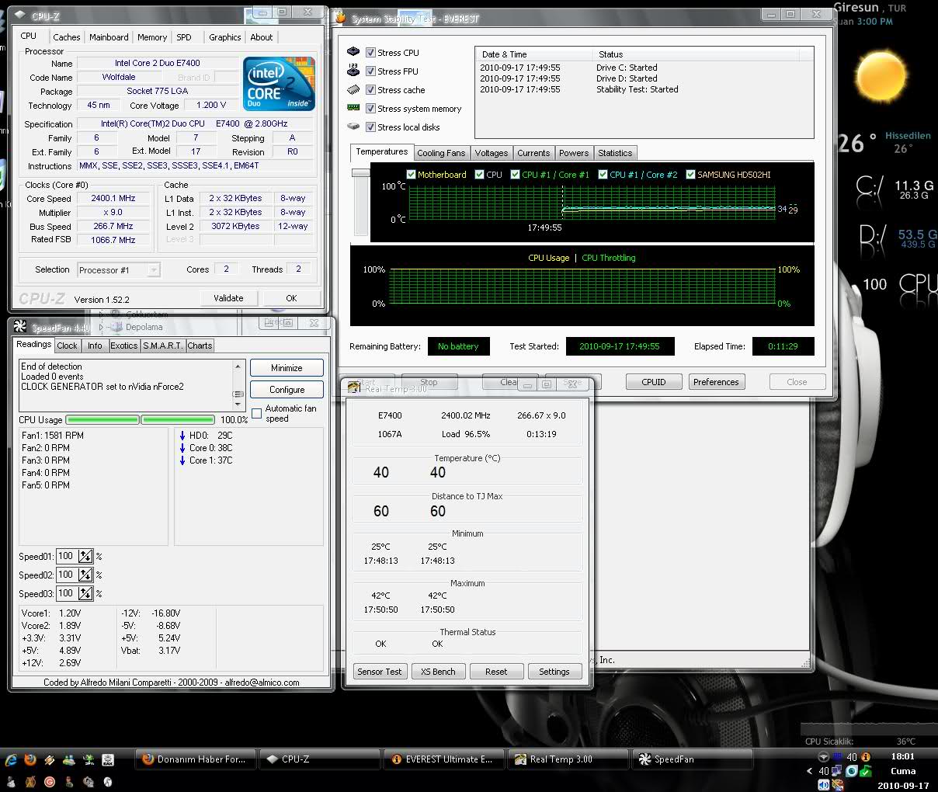938x792 pixels.
Task: Adjust Speed03 spinner in SpeedFan
Action: click(x=85, y=593)
